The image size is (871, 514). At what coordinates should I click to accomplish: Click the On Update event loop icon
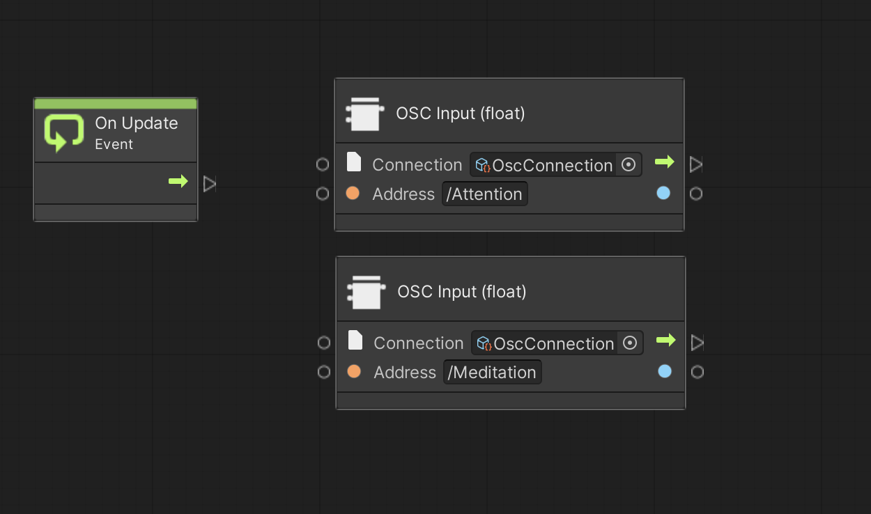click(x=64, y=133)
